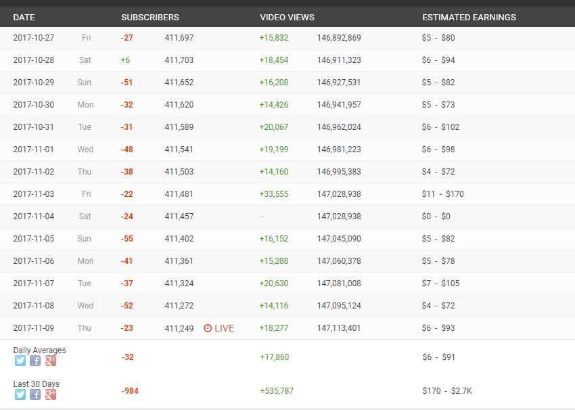The height and width of the screenshot is (410, 575).
Task: Select the 2017-10-28 +6 subscribers value
Action: click(125, 60)
